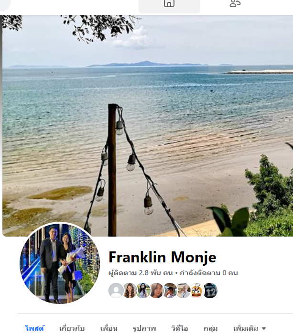Viewport: 293px width, 336px height.
Task: Select the กลุ่ม tab
Action: [x=210, y=328]
